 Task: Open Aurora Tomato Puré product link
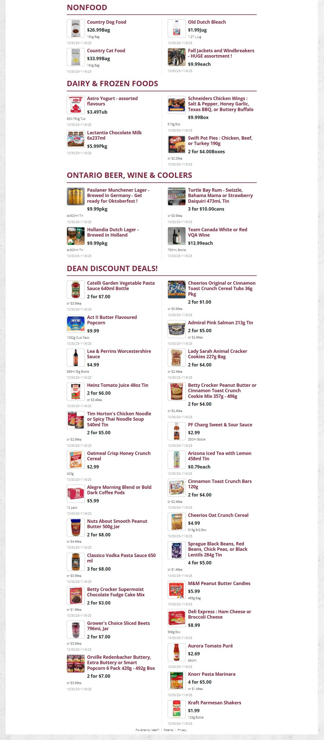(210, 646)
